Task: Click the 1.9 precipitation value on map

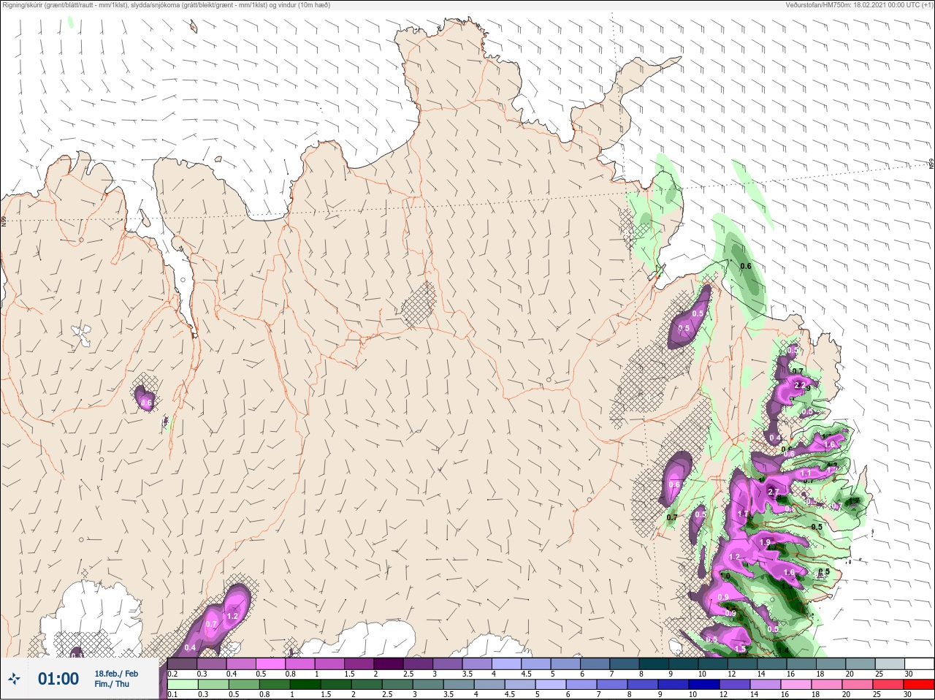Action: point(765,542)
